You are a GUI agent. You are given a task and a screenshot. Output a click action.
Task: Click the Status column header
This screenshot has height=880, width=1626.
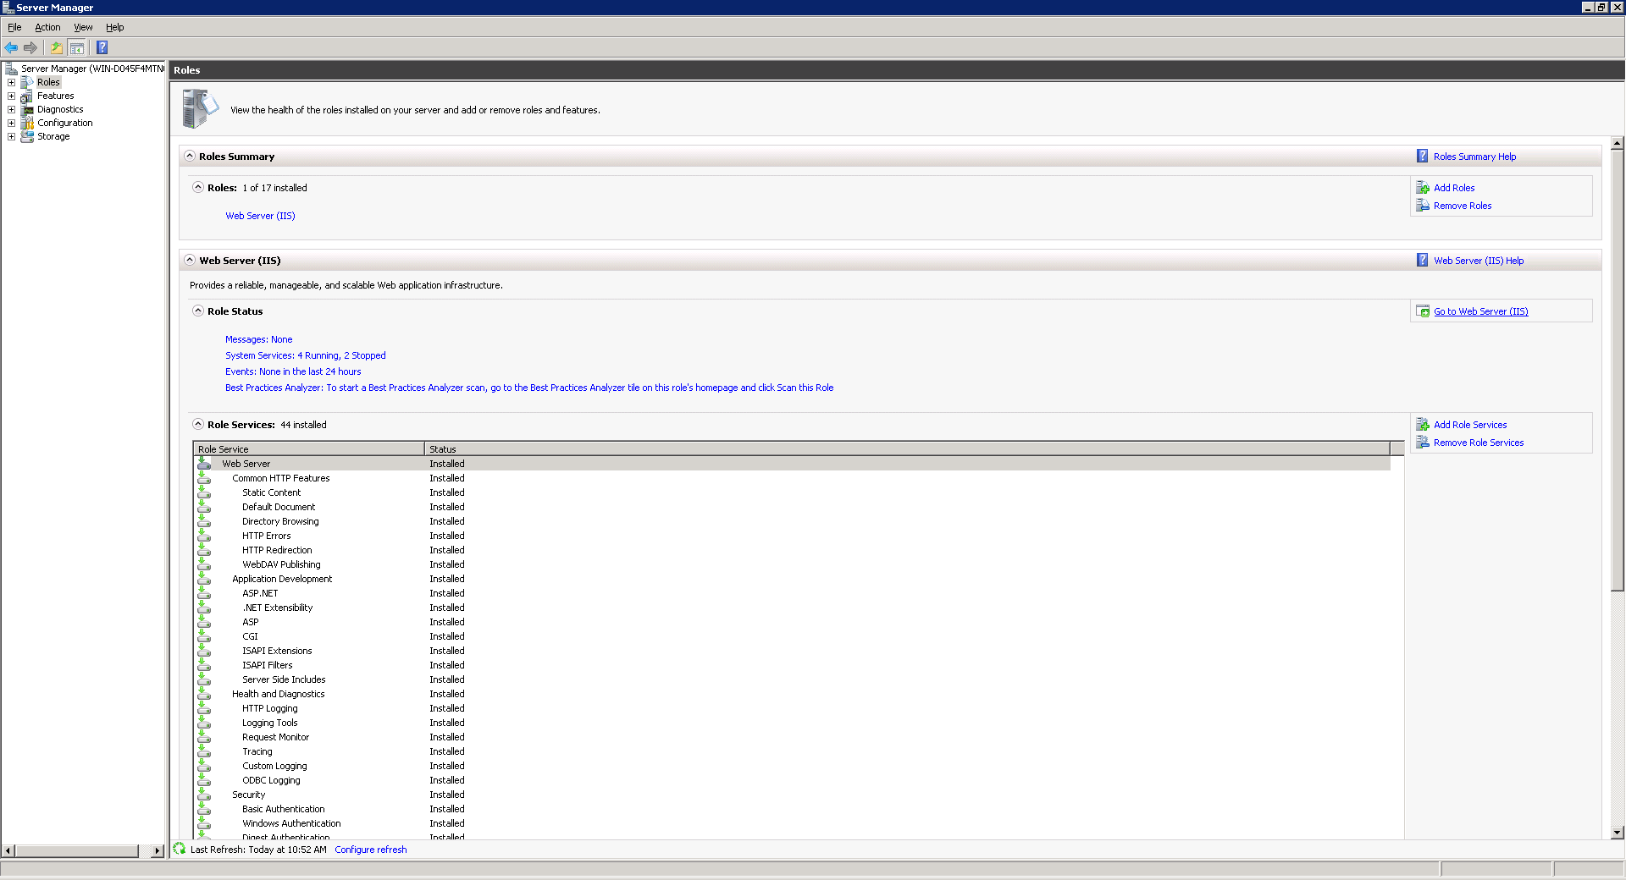[907, 448]
